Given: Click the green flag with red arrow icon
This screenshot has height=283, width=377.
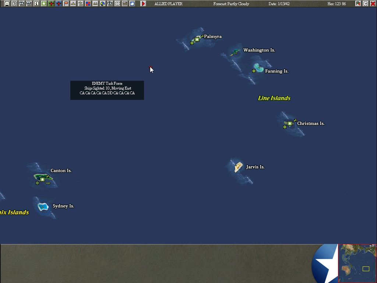Looking at the screenshot, I should click(x=358, y=4).
